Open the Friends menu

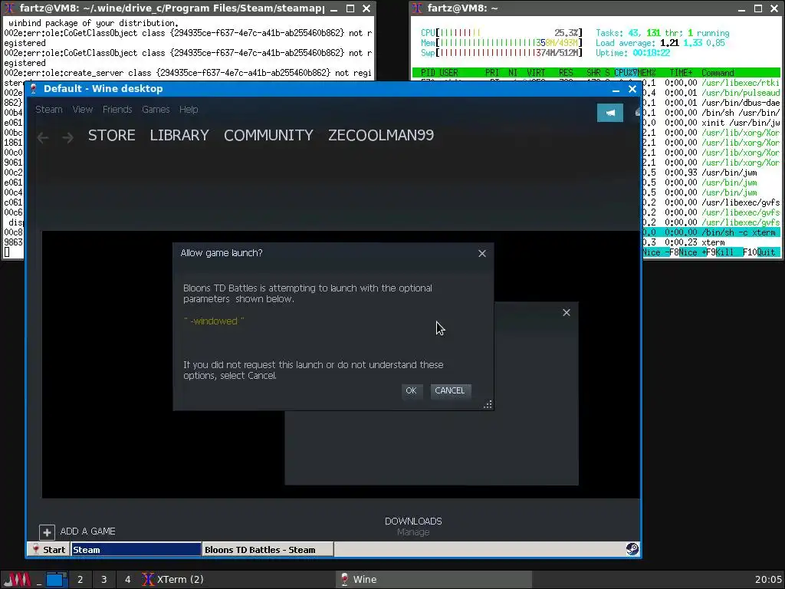click(117, 109)
